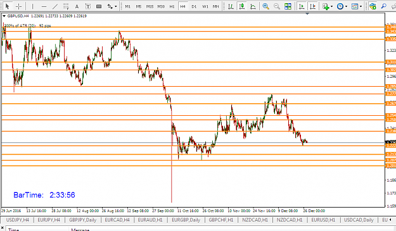Zoom out of the chart

(x=277, y=6)
